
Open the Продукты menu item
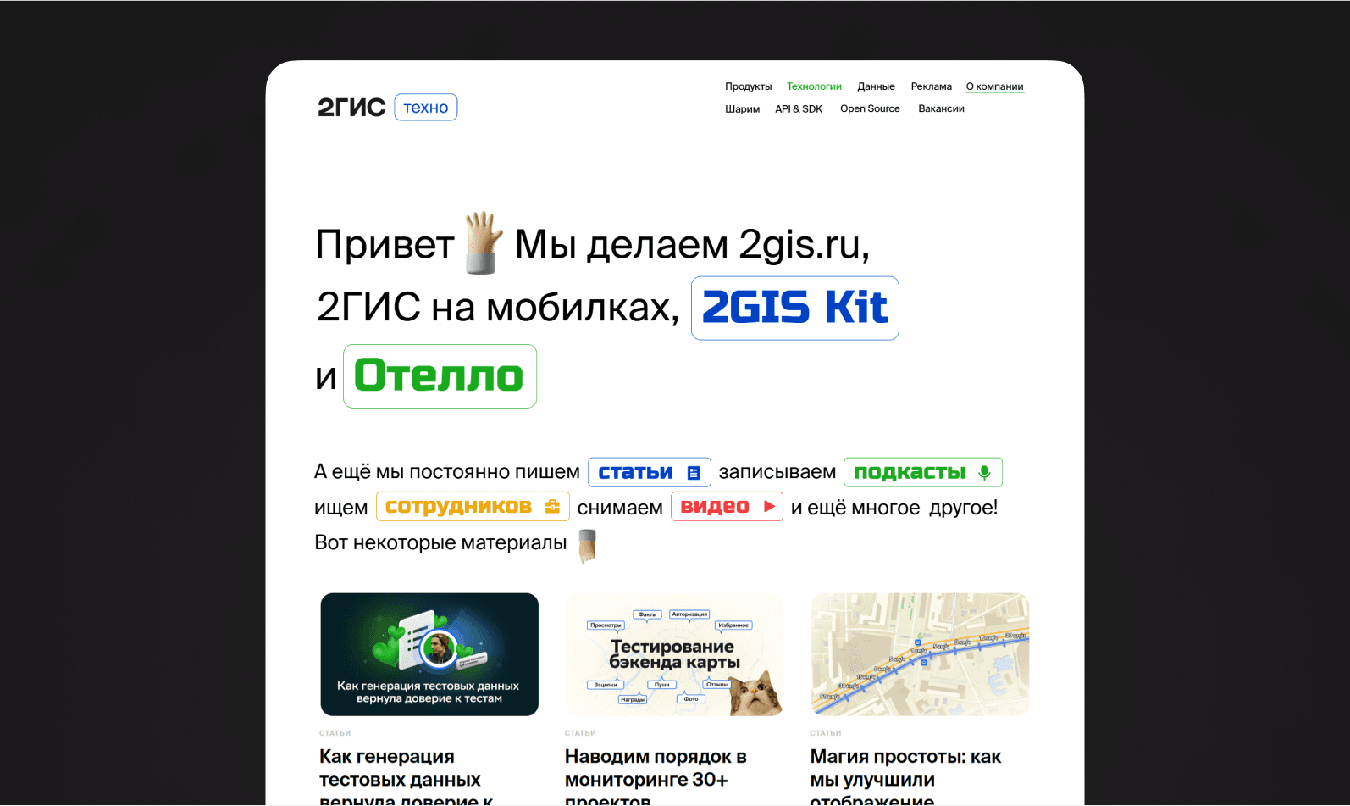click(x=748, y=86)
